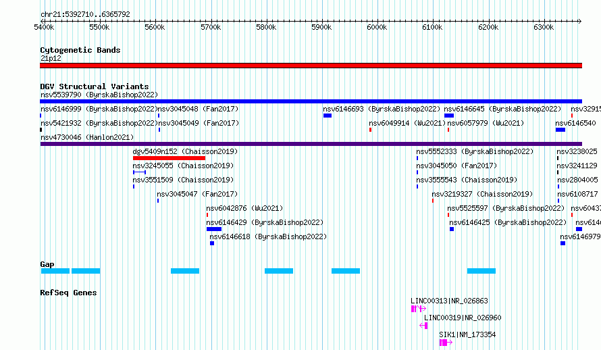The height and width of the screenshot is (350, 601).
Task: Click the gap segment near 5700k–5750k
Action: (185, 271)
